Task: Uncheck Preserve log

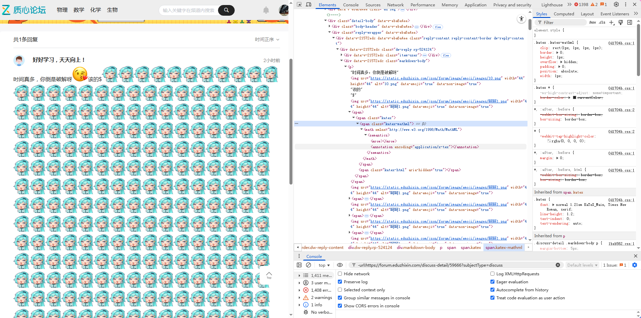Action: coord(340,282)
